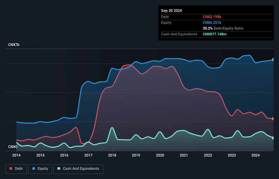Select the 2019 x-axis label
Image resolution: width=279 pixels, height=179 pixels.
(x=136, y=155)
